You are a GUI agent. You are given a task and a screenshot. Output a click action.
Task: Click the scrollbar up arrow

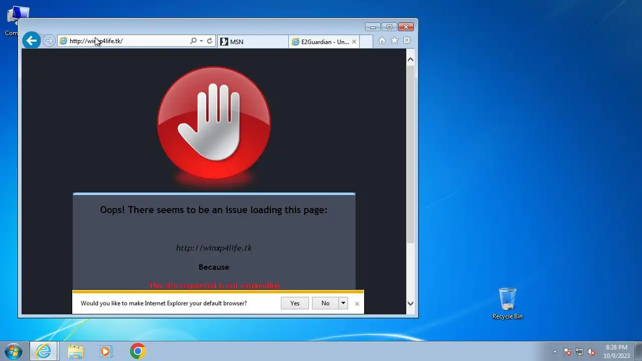pyautogui.click(x=410, y=60)
